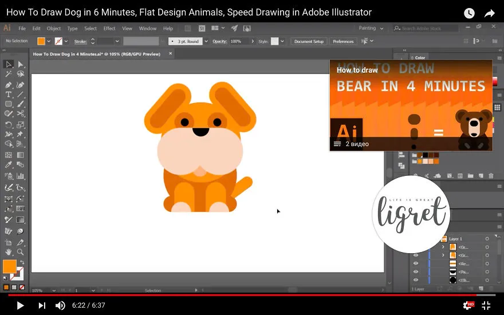Image resolution: width=504 pixels, height=315 pixels.
Task: Activate the Hand tool
Action: tap(9, 252)
